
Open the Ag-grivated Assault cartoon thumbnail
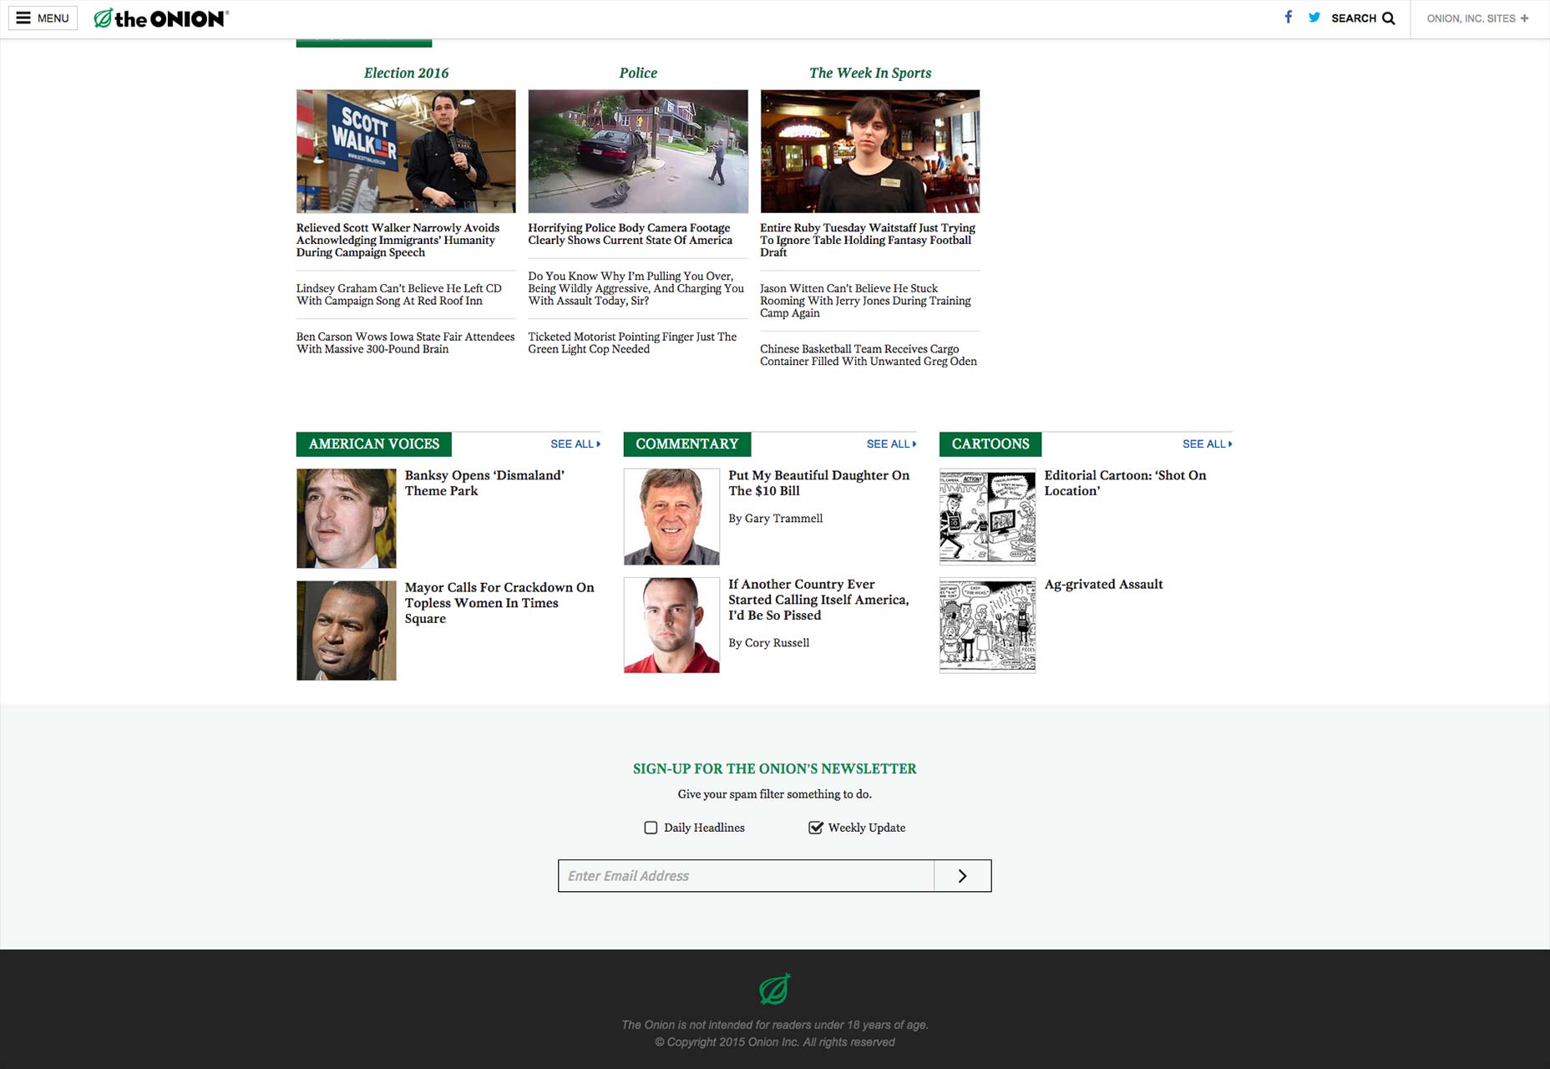987,626
